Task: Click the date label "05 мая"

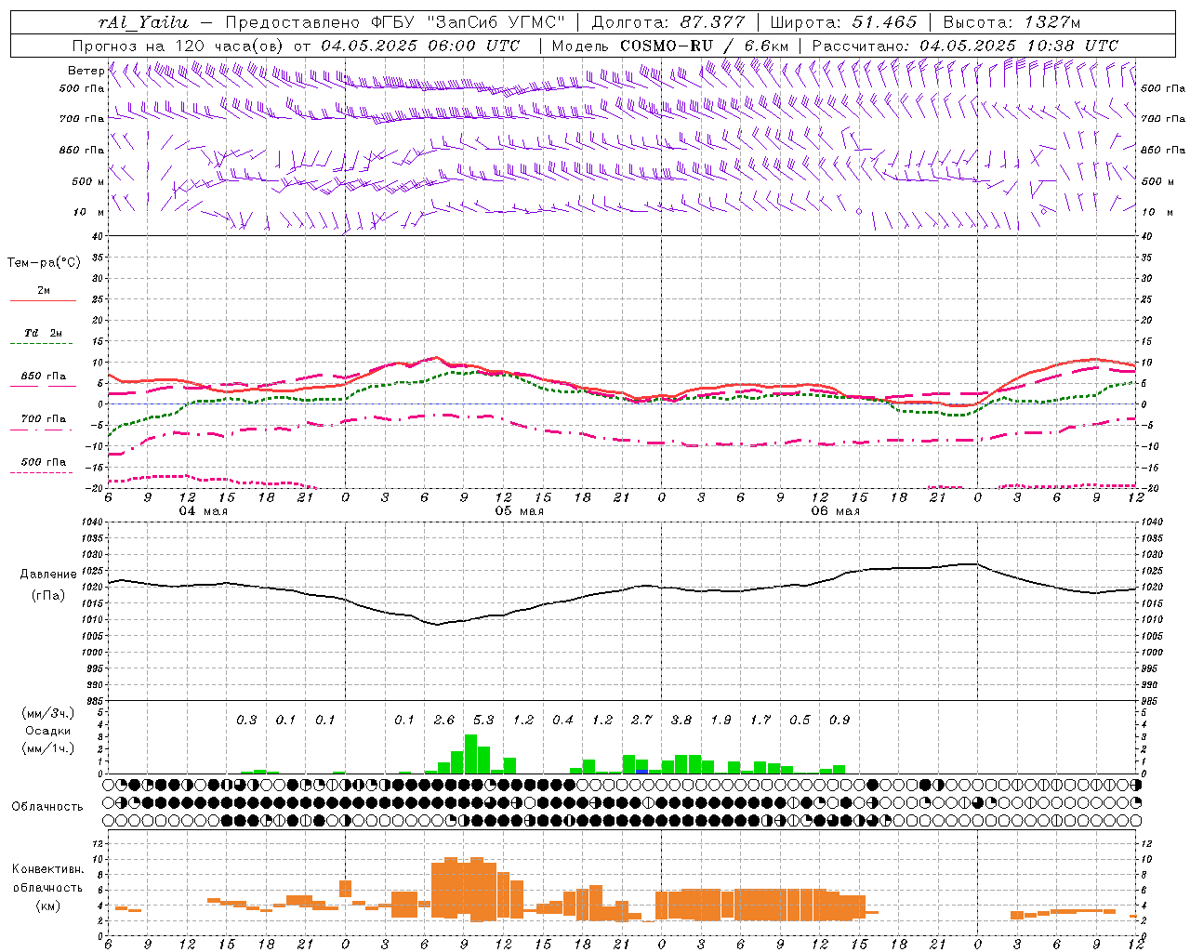Action: (520, 511)
